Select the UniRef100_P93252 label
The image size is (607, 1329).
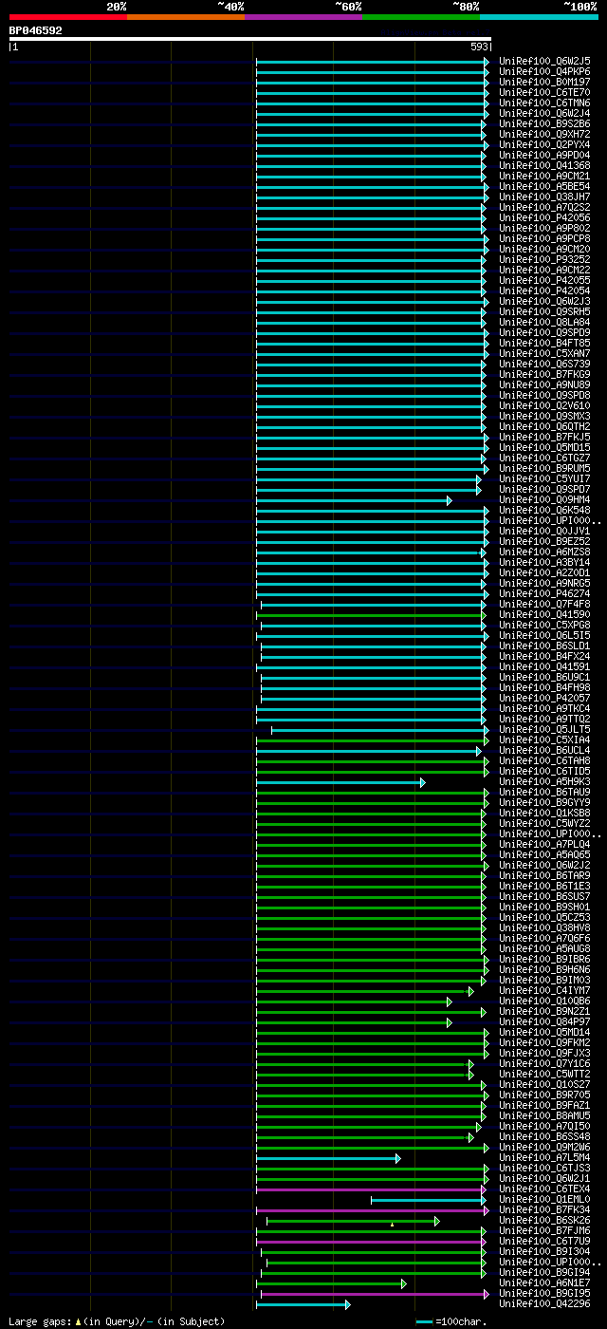[544, 259]
